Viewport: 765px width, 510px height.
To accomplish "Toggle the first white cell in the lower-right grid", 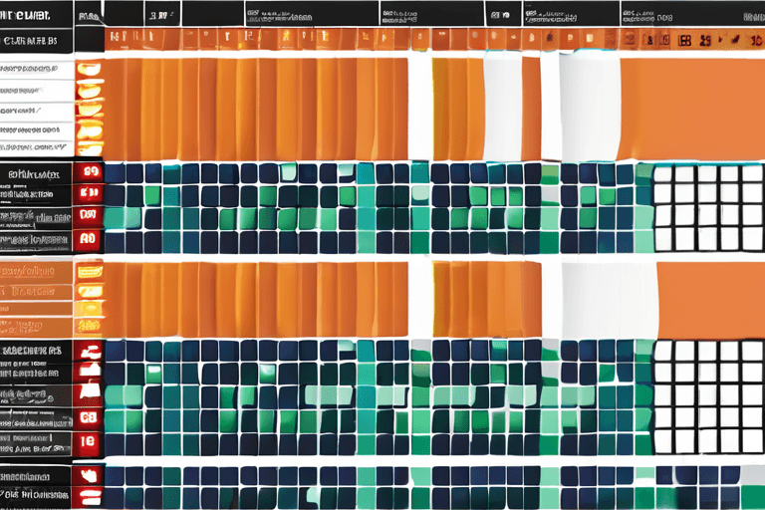I will [662, 350].
